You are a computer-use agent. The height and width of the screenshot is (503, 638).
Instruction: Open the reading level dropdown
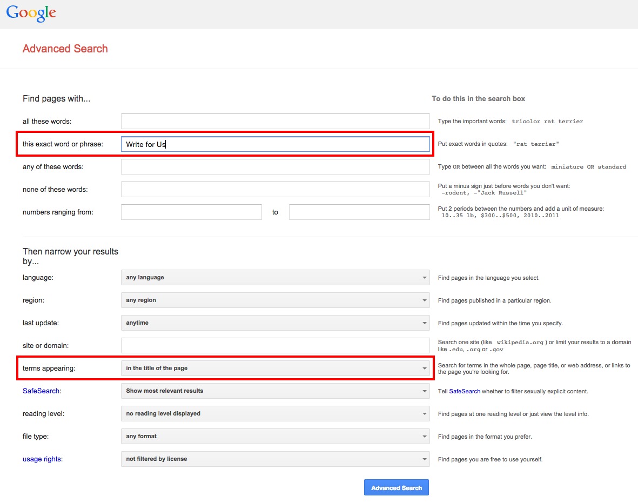click(x=275, y=414)
